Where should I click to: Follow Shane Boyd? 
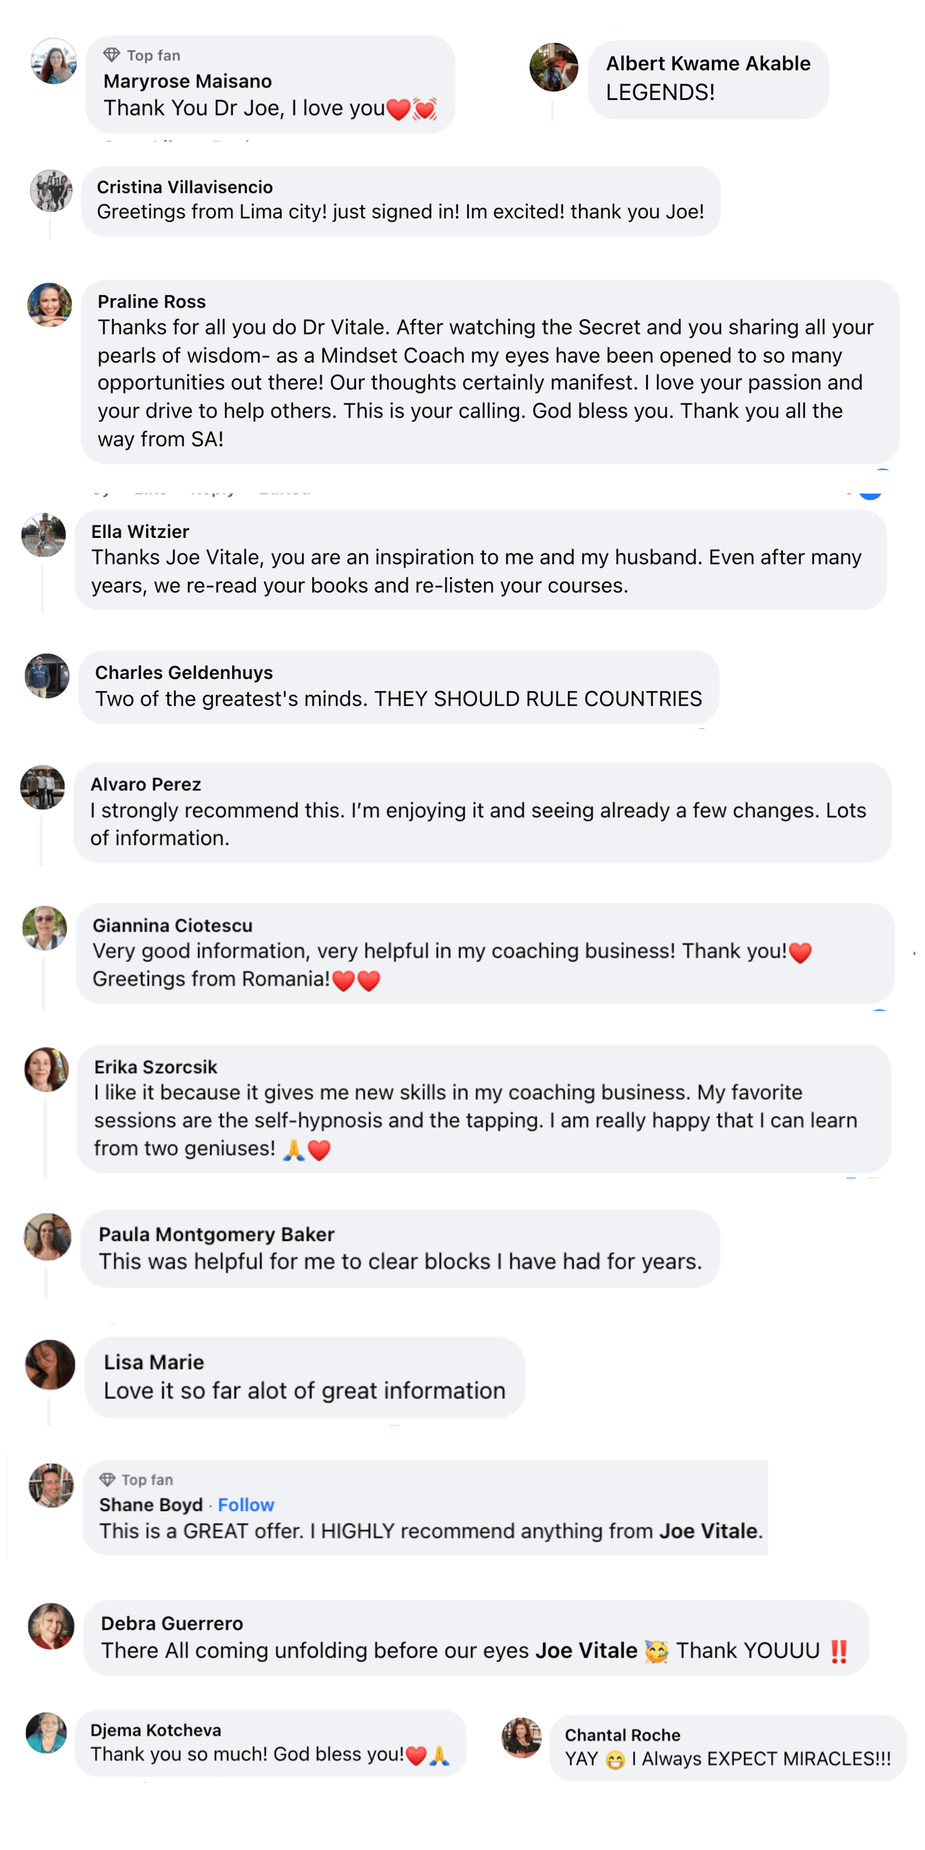tap(246, 1505)
